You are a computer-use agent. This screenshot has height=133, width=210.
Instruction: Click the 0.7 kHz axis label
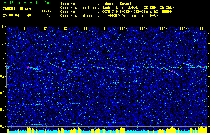click(x=2, y=110)
